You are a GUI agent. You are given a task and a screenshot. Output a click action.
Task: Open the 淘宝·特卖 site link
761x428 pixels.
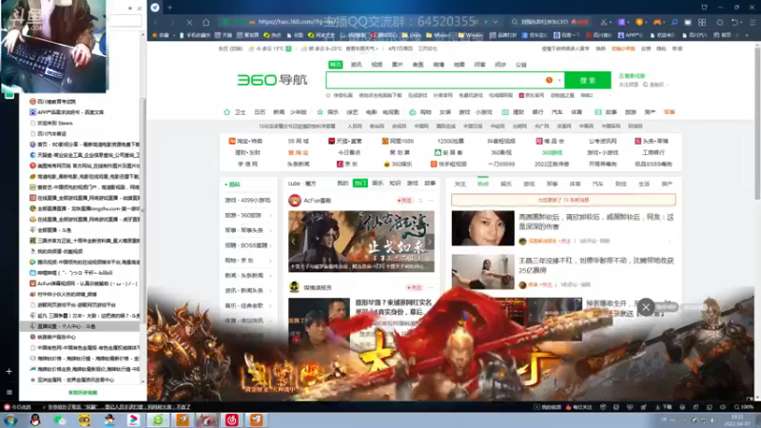[245, 141]
